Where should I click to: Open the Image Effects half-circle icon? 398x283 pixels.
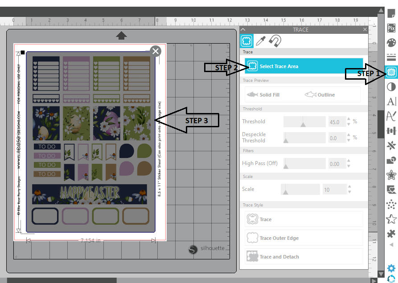pyautogui.click(x=391, y=87)
